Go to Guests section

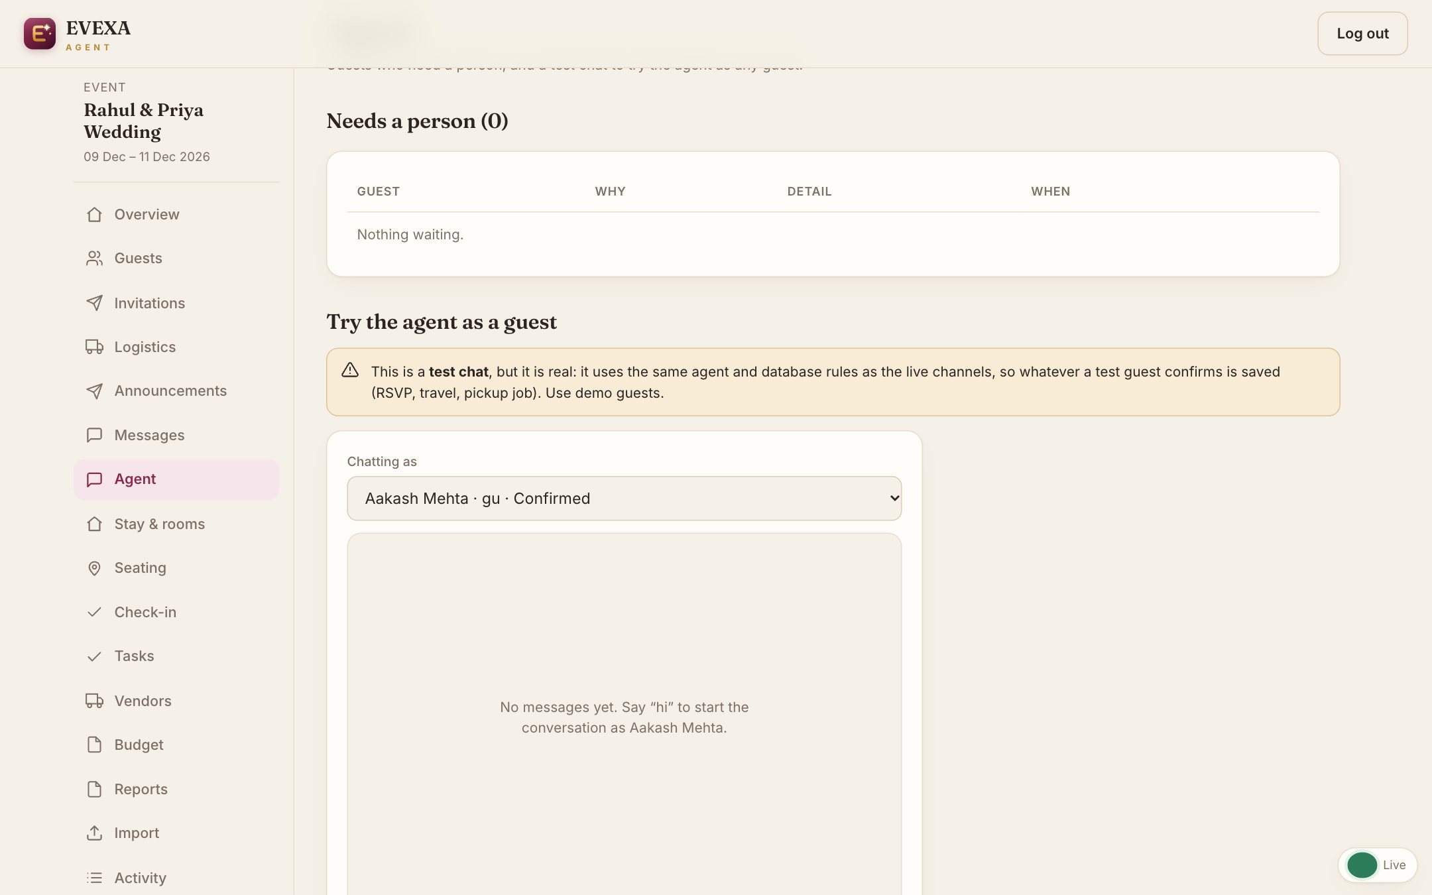coord(138,259)
